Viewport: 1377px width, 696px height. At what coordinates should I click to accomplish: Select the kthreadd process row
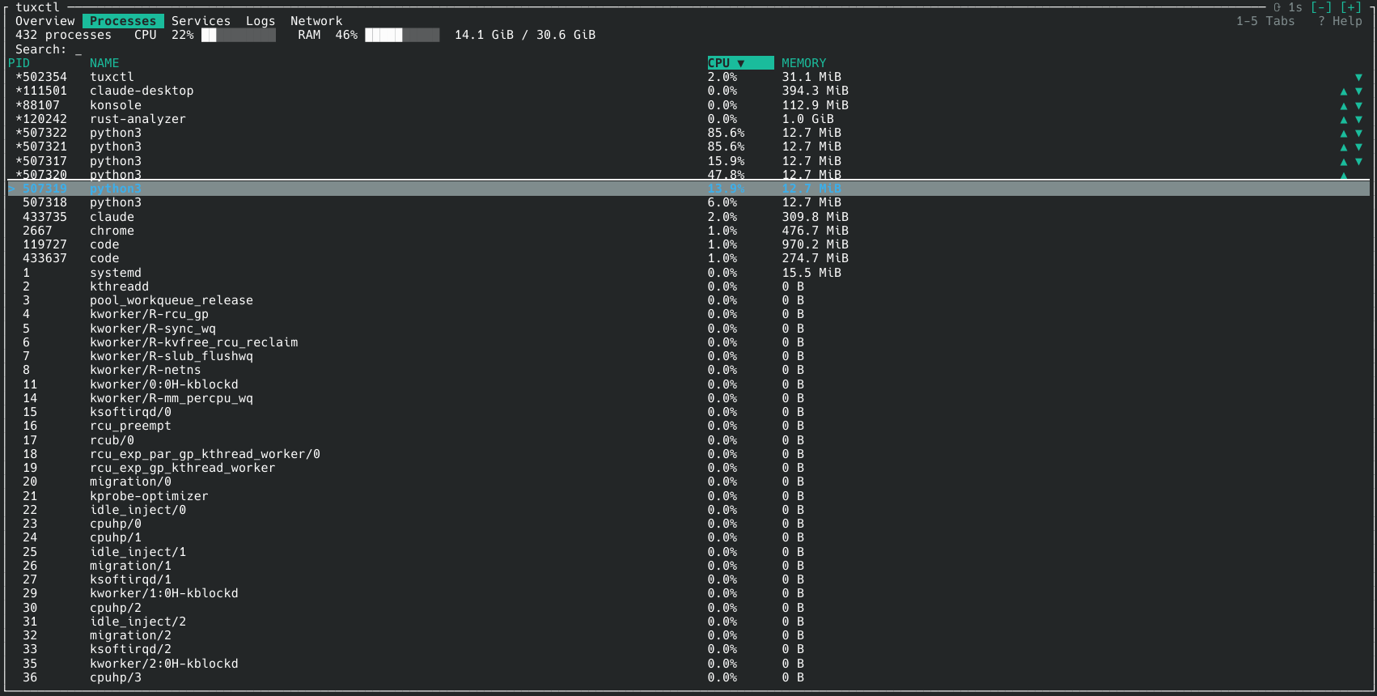click(688, 286)
